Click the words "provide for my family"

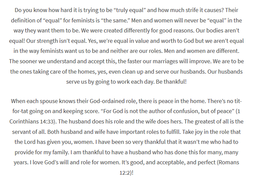coord(42,152)
